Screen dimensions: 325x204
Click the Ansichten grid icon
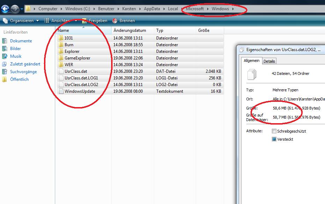(x=46, y=21)
